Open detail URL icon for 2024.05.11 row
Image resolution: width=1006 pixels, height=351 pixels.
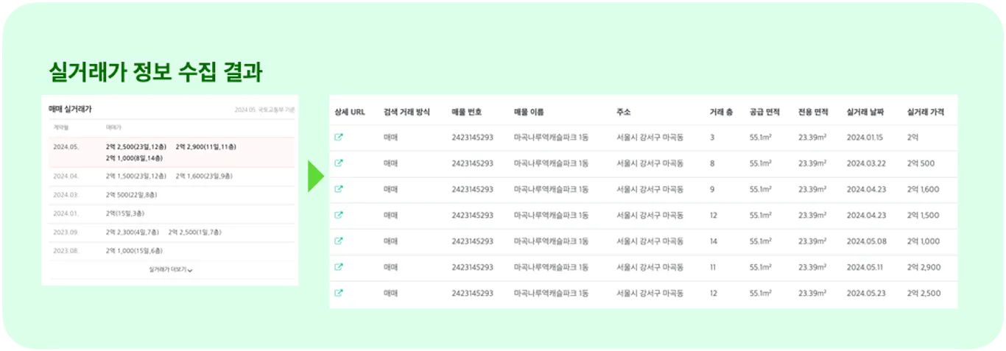339,267
